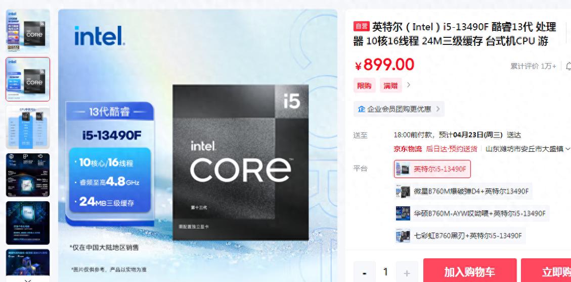Image resolution: width=571 pixels, height=282 pixels.
Task: Click the price alert bell icon
Action: pos(568,66)
